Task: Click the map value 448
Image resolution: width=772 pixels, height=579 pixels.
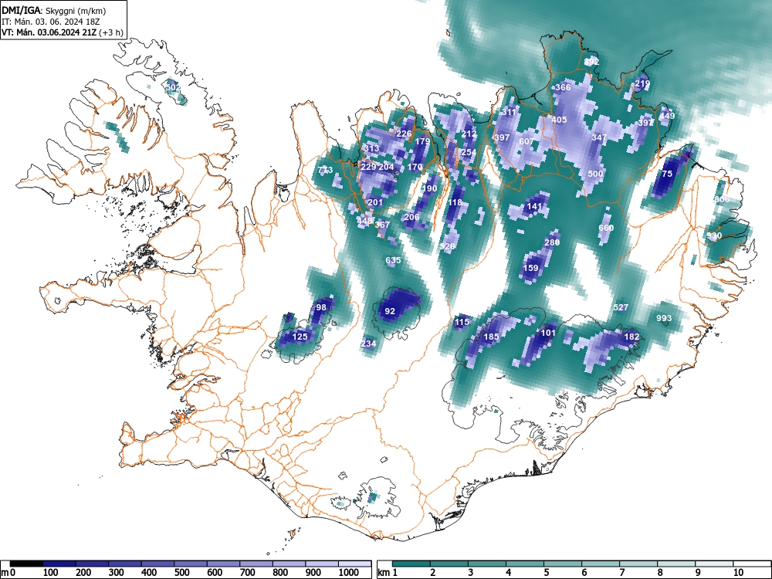Action: pos(364,221)
